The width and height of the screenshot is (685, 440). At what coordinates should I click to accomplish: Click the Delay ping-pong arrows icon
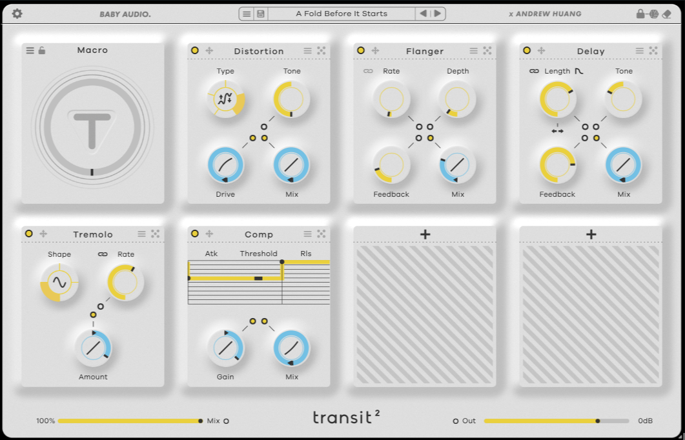557,130
